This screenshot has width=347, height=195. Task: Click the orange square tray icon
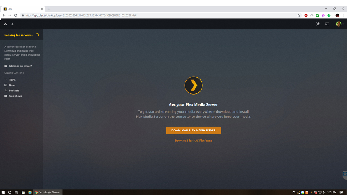coord(307,192)
